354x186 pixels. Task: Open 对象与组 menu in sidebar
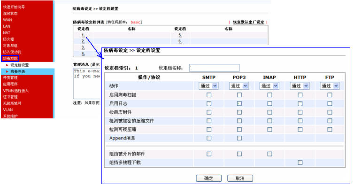pyautogui.click(x=10, y=46)
